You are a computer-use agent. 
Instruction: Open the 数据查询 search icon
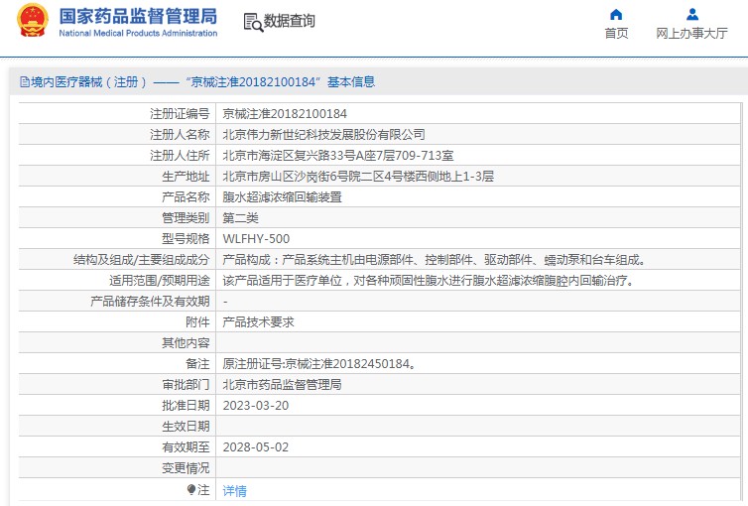pos(253,23)
